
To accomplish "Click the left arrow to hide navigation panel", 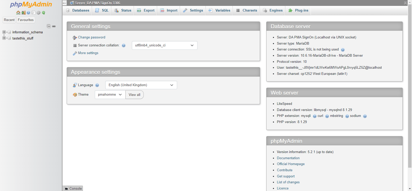I will tap(65, 3).
